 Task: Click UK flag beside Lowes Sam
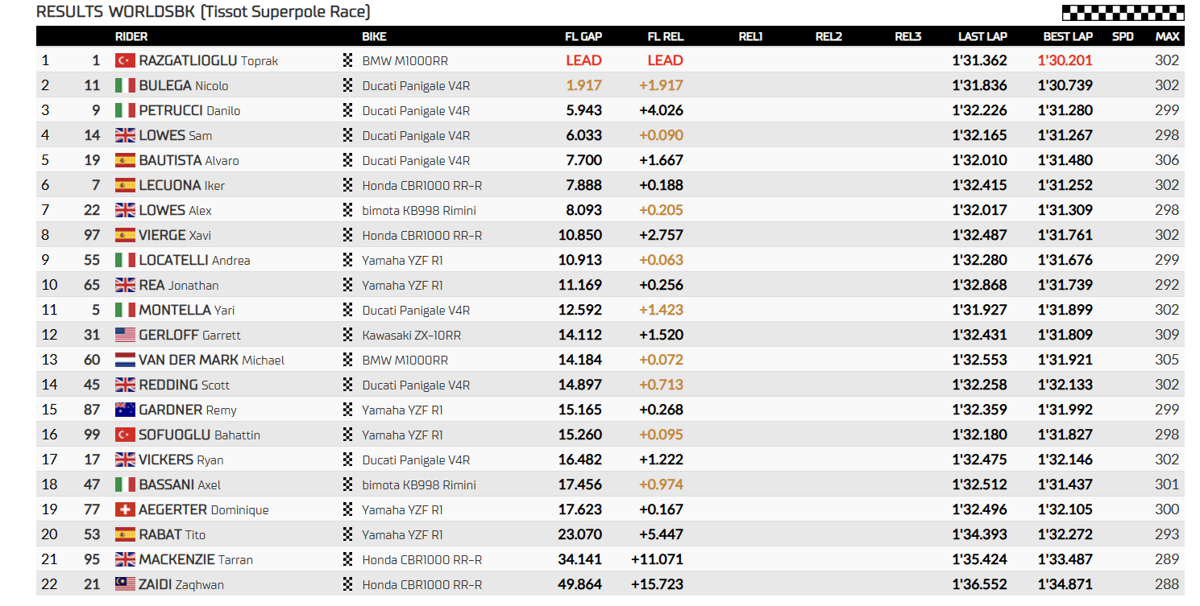(125, 135)
